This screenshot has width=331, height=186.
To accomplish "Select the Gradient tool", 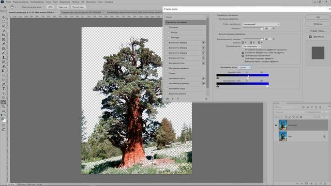I will (4, 71).
